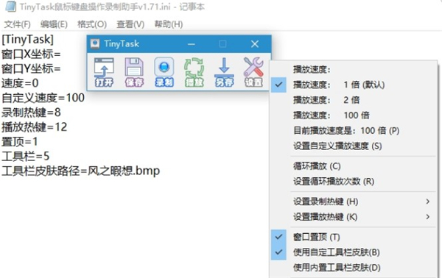
Task: Click the 窗口Y坐标= line
Action: [x=31, y=68]
